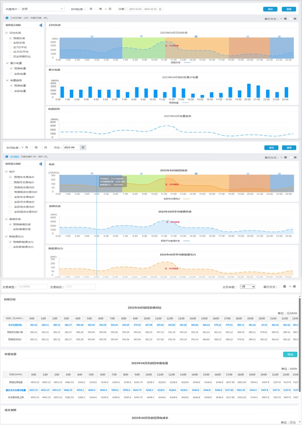The height and width of the screenshot is (425, 302).
Task: Click the blue info icon beside 工作日天数
Action: (x=7, y=18)
